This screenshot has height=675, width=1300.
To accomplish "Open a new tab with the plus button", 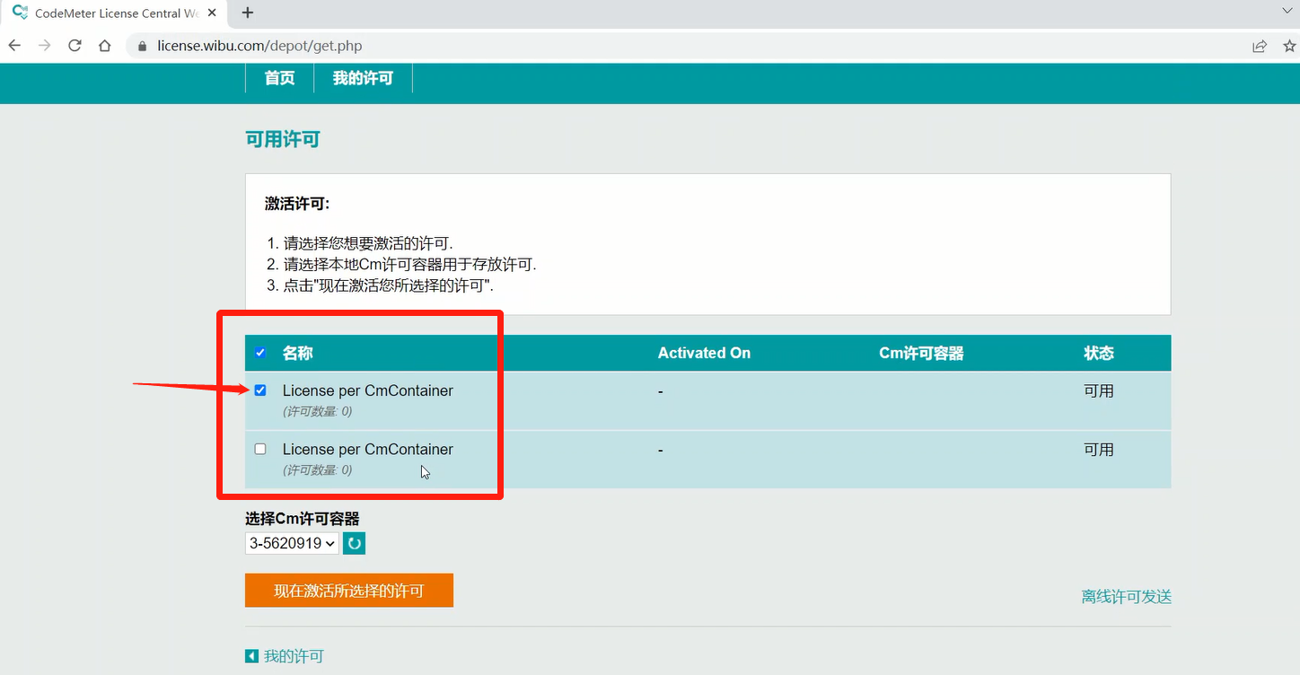I will (x=248, y=13).
